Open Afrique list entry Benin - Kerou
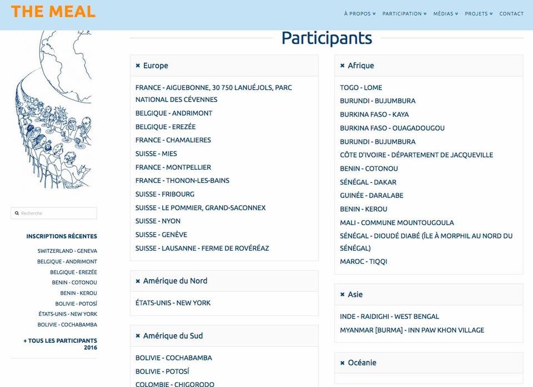The height and width of the screenshot is (387, 533). (x=364, y=209)
